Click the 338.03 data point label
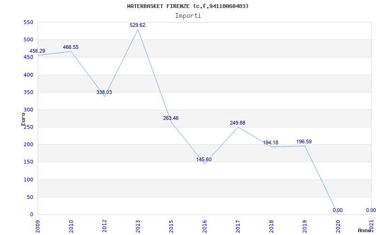The image size is (376, 235). [x=104, y=92]
